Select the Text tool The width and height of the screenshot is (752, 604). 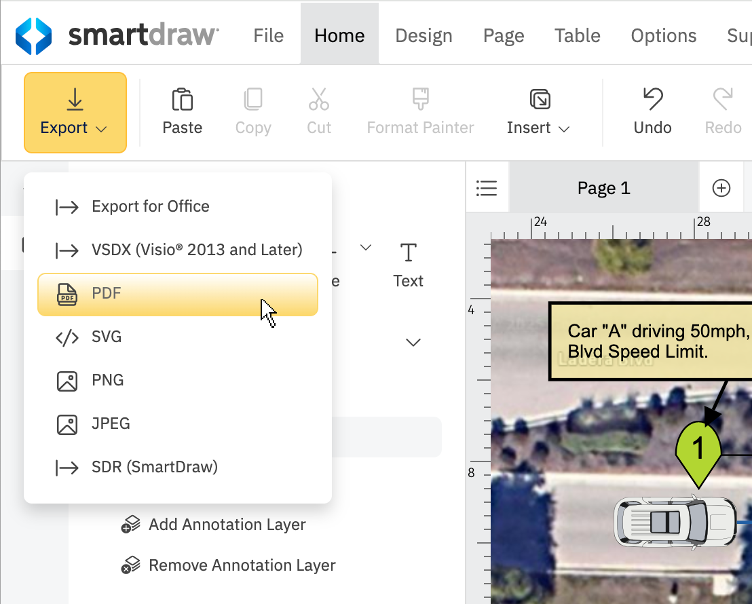point(408,252)
